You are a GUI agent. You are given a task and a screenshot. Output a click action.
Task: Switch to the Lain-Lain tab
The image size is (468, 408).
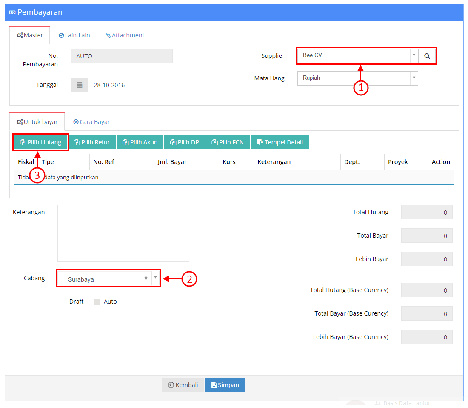(74, 35)
